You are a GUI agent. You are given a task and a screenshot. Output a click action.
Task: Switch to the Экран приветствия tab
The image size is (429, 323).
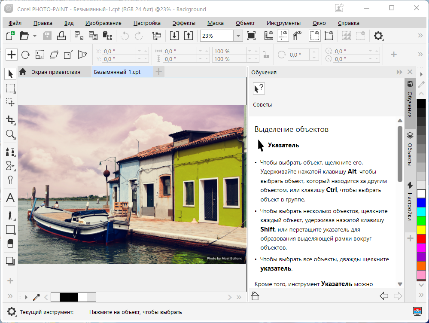tap(56, 72)
